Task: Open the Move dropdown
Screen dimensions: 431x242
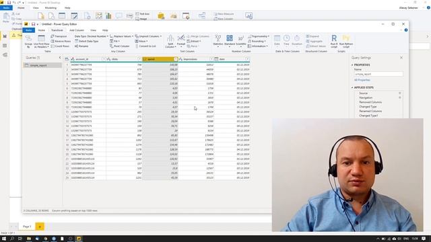Action: (x=141, y=41)
